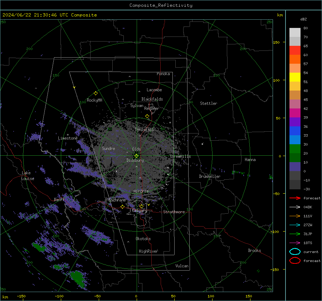Screen dimensions: 322x301
Task: Select the Lacombe label on the map
Action: [x=154, y=90]
